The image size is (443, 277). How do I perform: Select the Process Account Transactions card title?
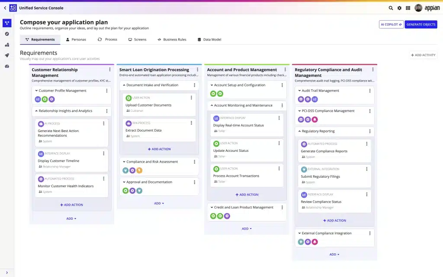236,176
